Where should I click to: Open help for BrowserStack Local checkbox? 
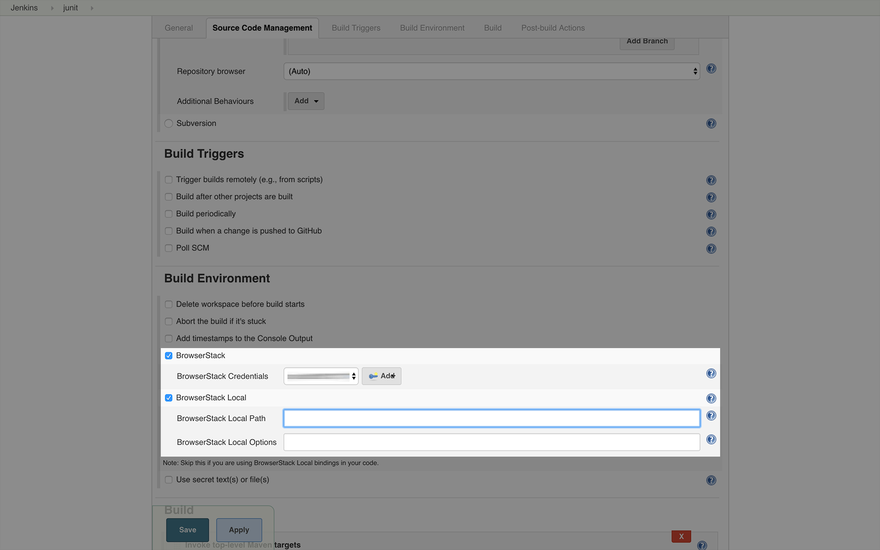pyautogui.click(x=711, y=398)
